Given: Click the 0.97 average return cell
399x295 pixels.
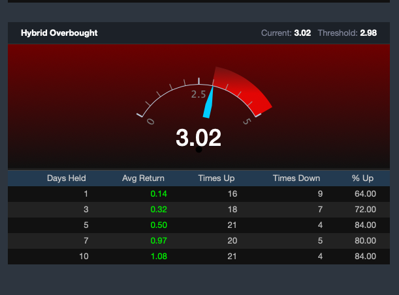Looking at the screenshot, I should point(159,240).
